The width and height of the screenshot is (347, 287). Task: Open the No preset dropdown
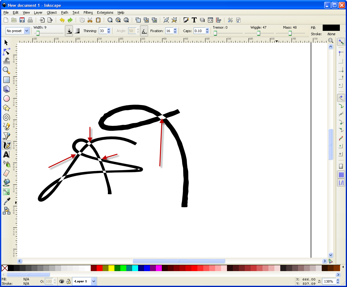[26, 31]
